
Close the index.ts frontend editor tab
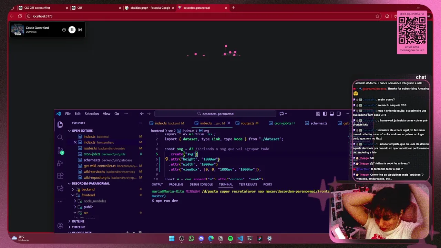click(228, 123)
